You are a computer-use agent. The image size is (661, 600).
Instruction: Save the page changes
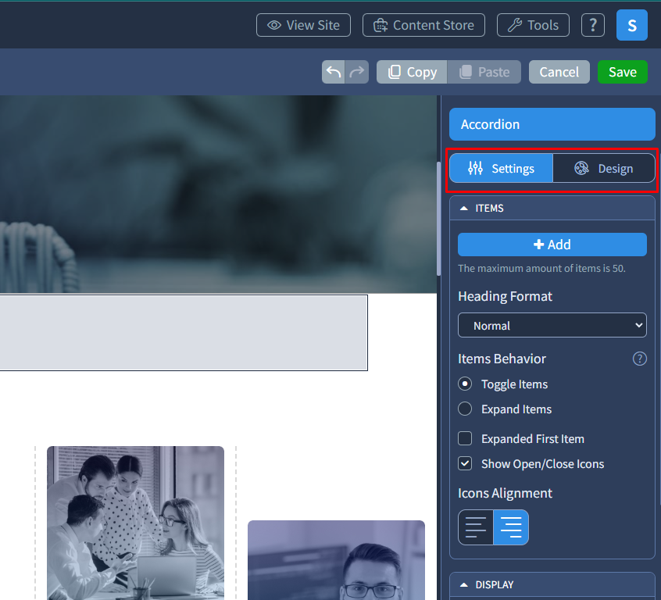622,72
